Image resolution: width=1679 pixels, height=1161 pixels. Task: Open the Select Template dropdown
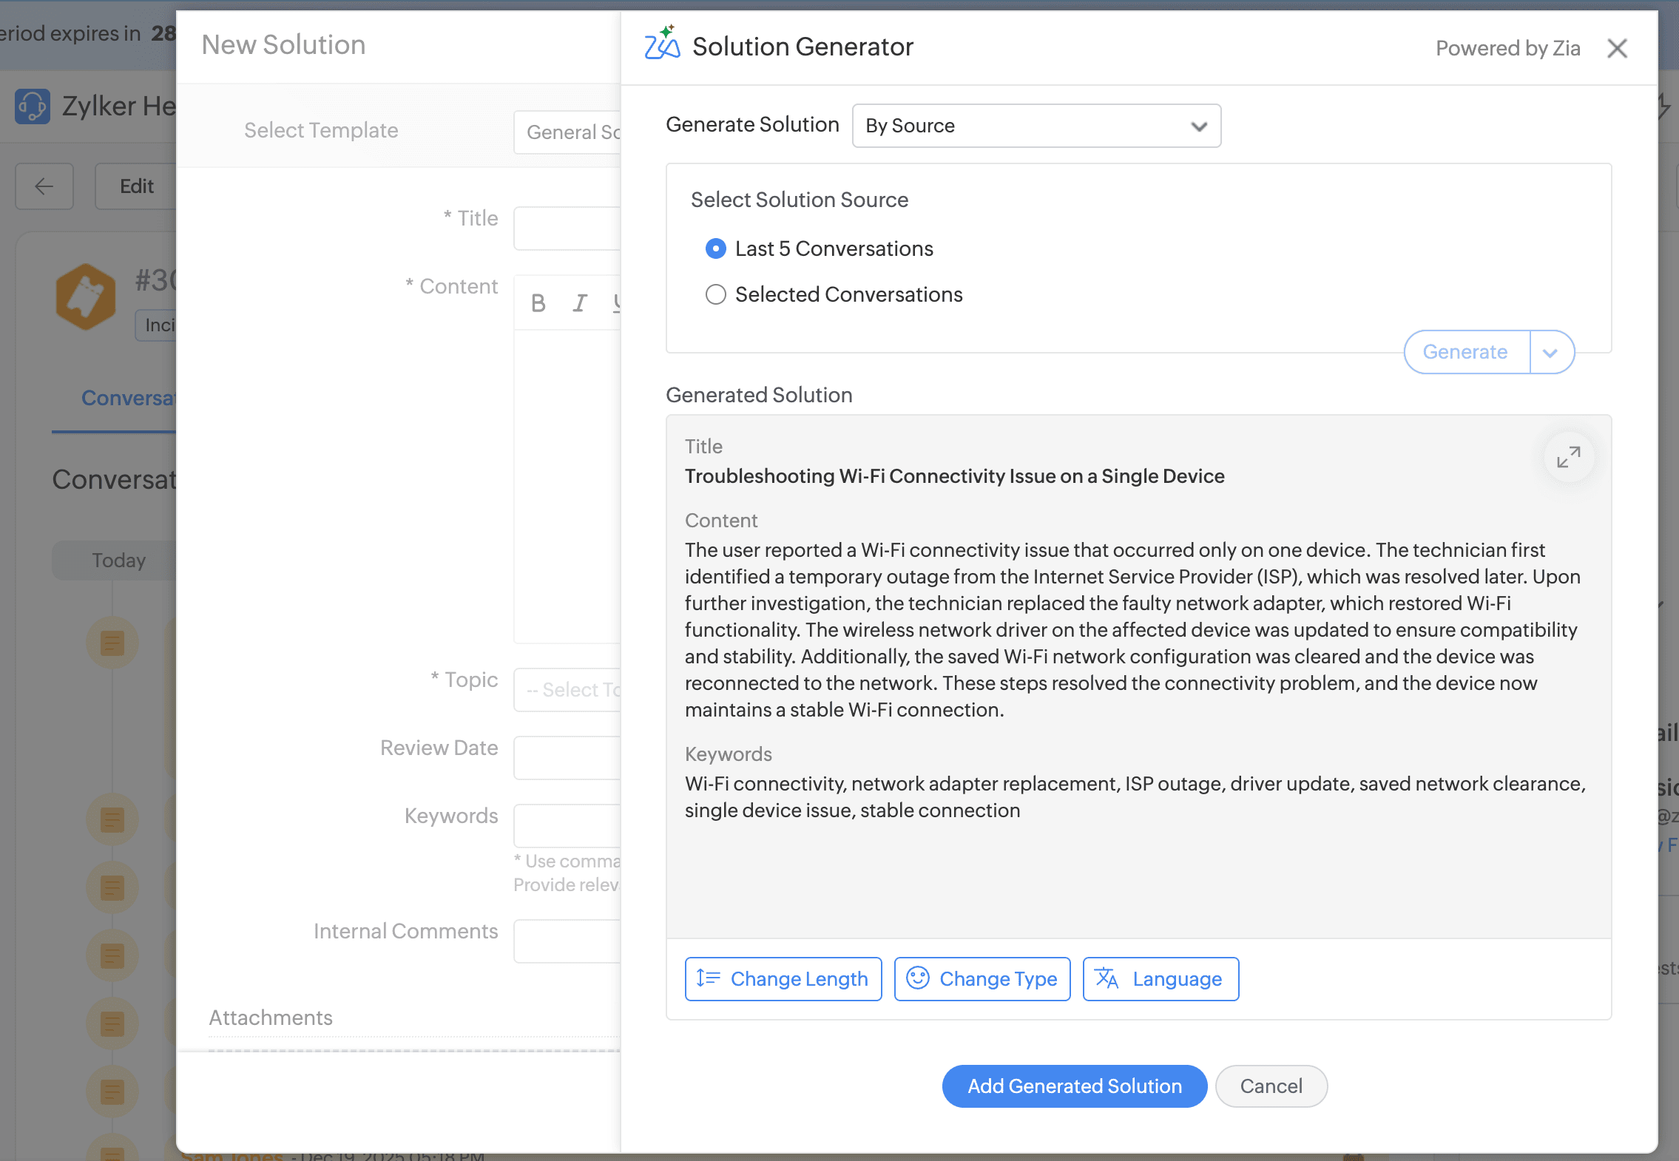pos(567,132)
